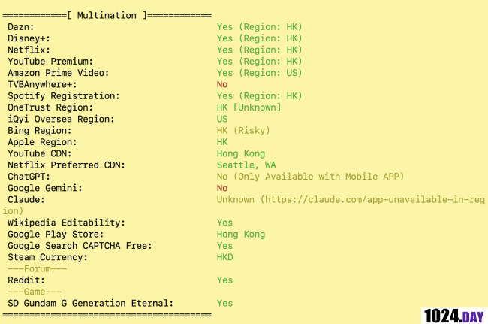Click the Wikipedia Editability label
488x324 pixels.
(x=66, y=223)
